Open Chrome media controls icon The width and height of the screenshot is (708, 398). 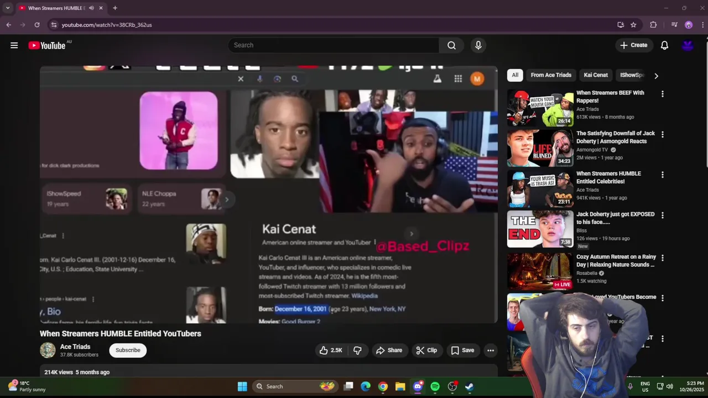674,25
